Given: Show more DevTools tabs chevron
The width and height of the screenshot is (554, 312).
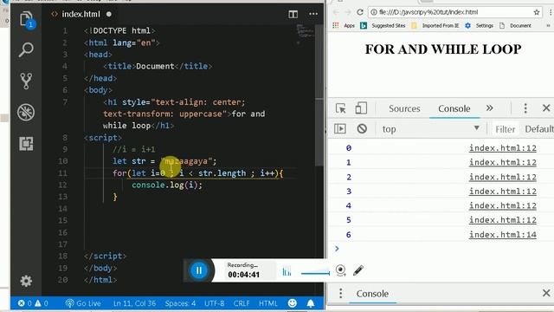Looking at the screenshot, I should click(489, 107).
